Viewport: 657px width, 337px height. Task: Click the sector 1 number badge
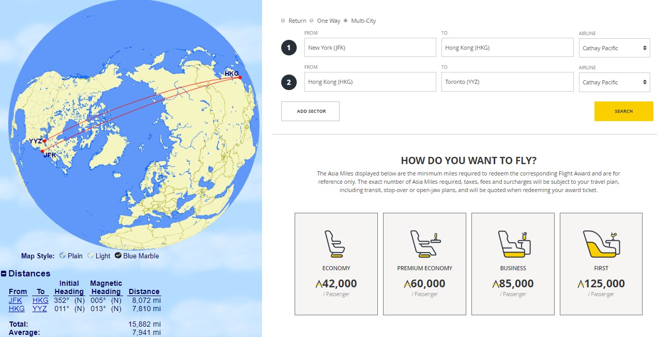click(289, 48)
